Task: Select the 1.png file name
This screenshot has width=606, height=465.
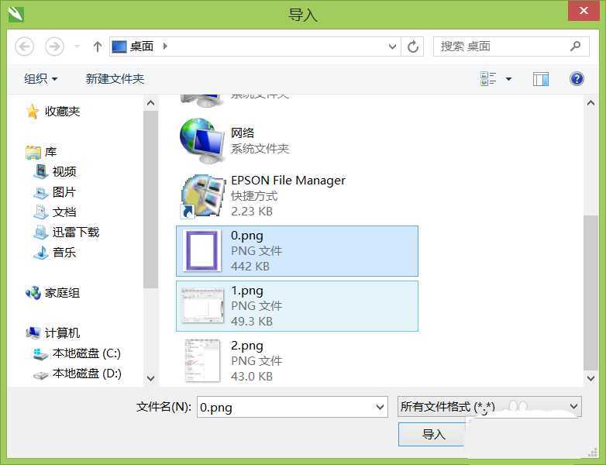Action: click(247, 291)
